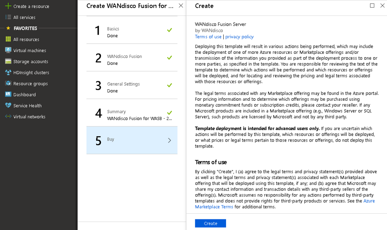Open the Azure Marketplace Terms link
Screen dimensions: 387x230
point(285,204)
